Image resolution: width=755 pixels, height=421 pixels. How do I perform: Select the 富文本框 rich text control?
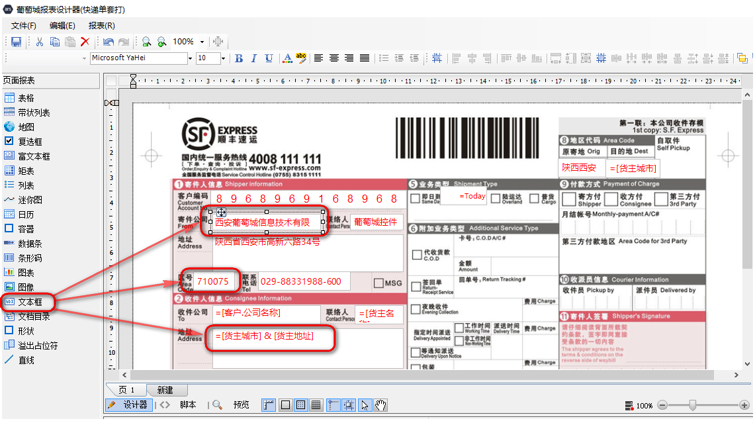click(x=27, y=156)
